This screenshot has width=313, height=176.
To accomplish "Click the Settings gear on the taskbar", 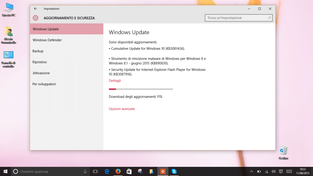I will point(163,171).
